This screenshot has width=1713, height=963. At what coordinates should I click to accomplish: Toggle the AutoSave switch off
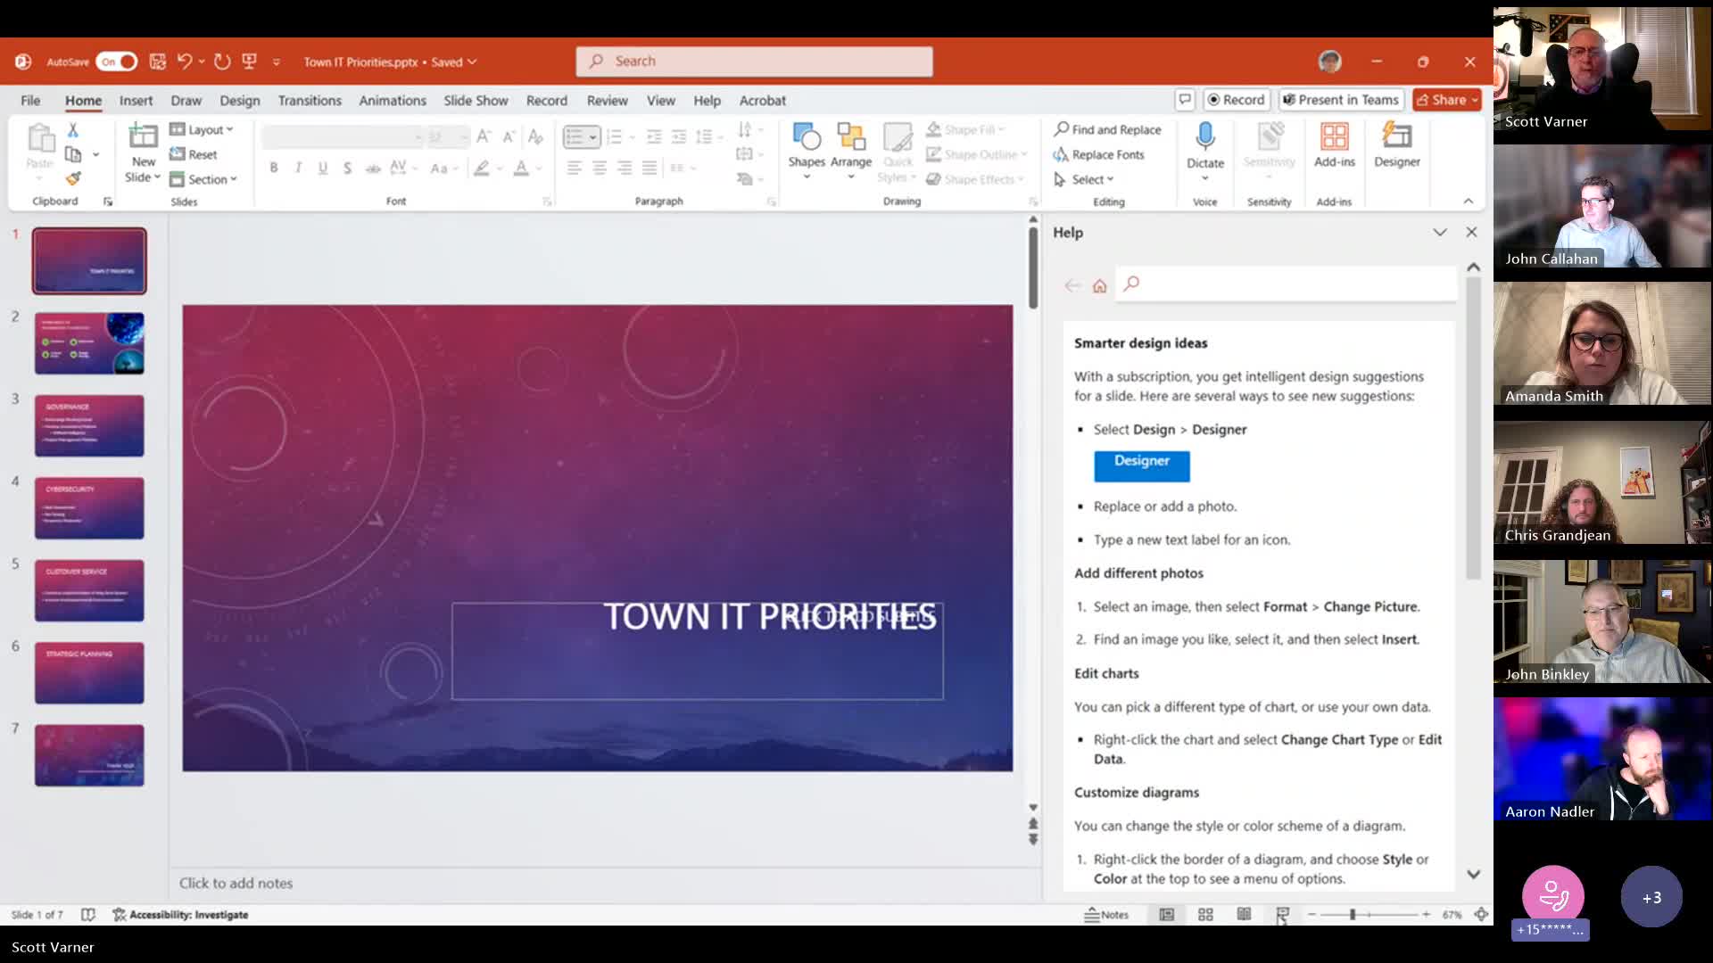[x=117, y=62]
